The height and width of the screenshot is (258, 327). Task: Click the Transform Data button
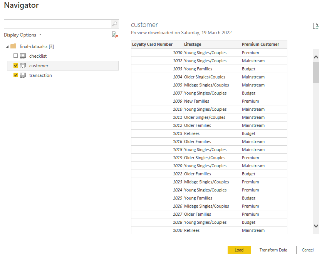[x=273, y=250]
